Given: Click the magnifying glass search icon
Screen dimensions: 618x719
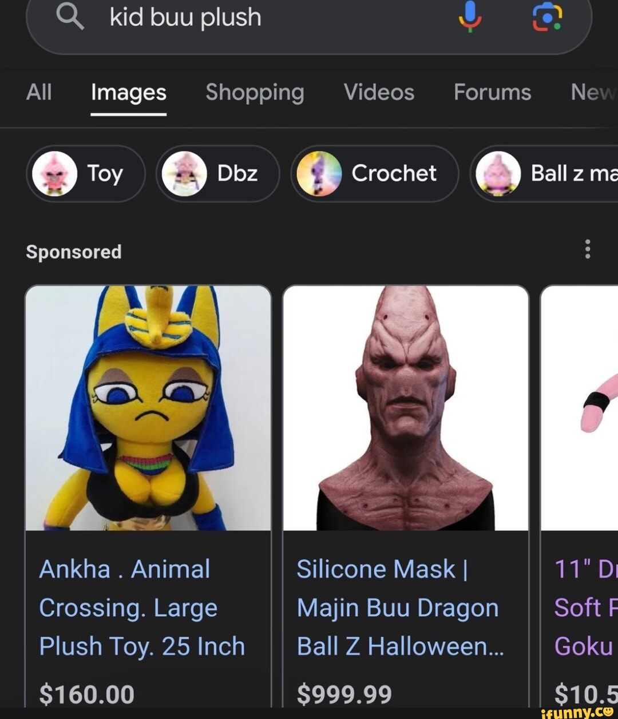Looking at the screenshot, I should pos(70,18).
